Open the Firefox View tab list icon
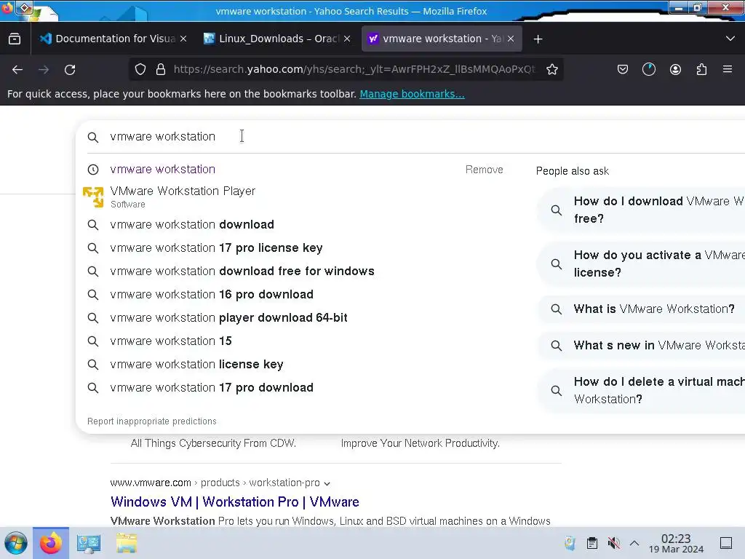The width and height of the screenshot is (745, 559). (x=15, y=39)
